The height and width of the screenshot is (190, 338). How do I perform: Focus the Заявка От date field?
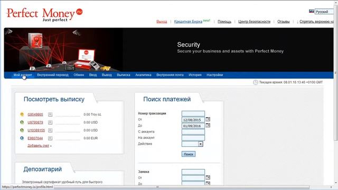click(193, 178)
